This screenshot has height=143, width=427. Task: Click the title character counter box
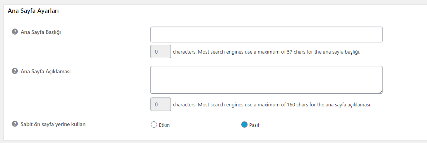click(161, 52)
